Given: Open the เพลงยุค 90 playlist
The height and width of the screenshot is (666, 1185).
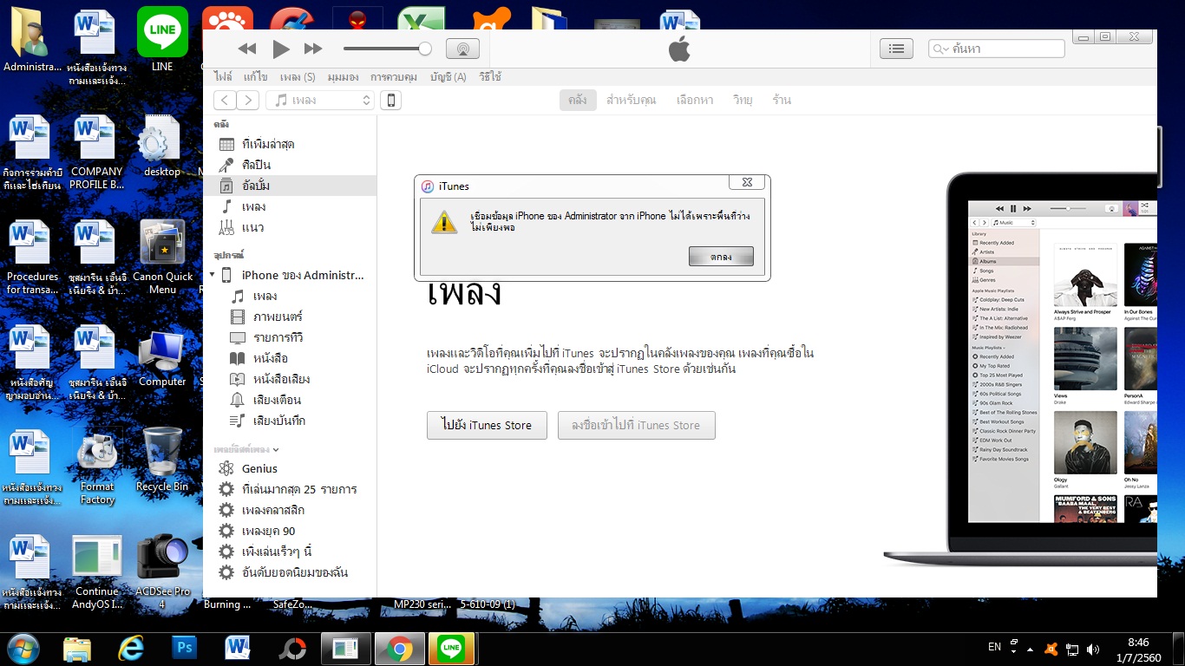Looking at the screenshot, I should pyautogui.click(x=291, y=531).
